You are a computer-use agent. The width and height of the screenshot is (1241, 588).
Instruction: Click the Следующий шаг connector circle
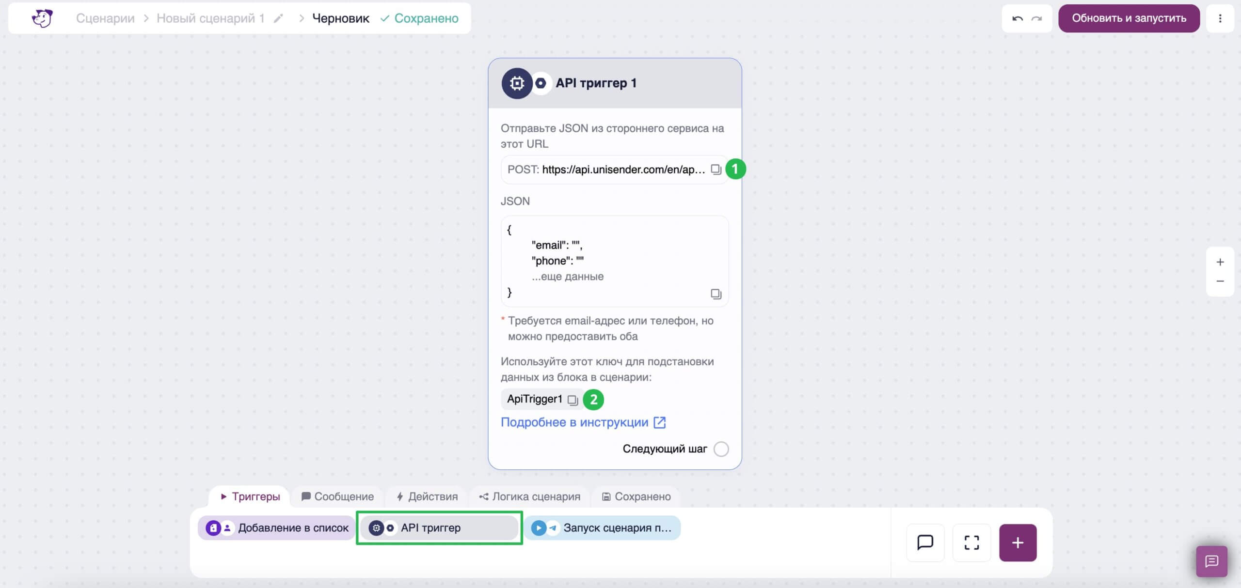(x=721, y=449)
